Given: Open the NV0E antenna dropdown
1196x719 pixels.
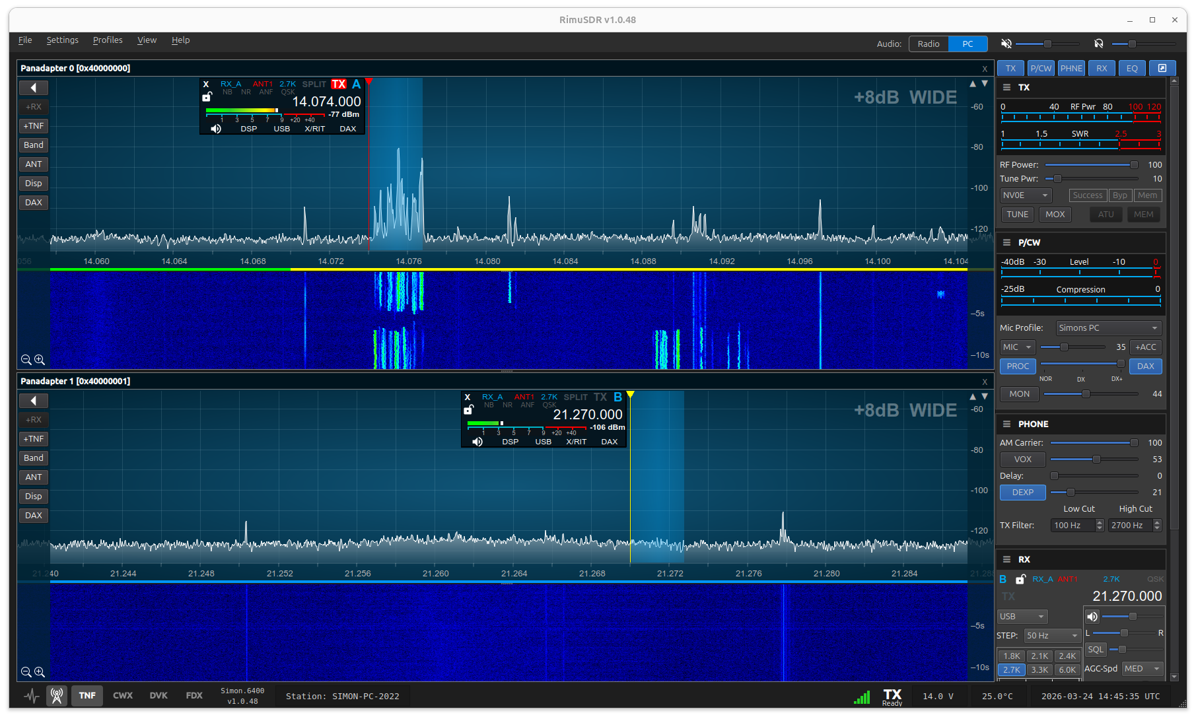Looking at the screenshot, I should [1025, 195].
